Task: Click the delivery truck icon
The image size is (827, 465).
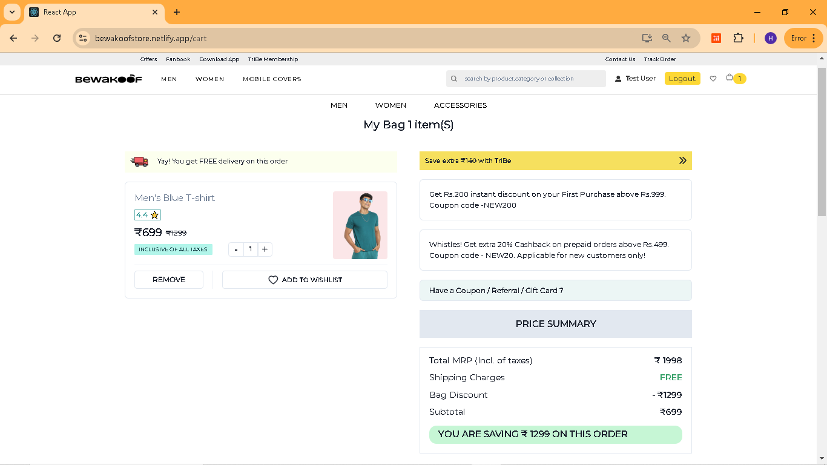Action: (140, 162)
